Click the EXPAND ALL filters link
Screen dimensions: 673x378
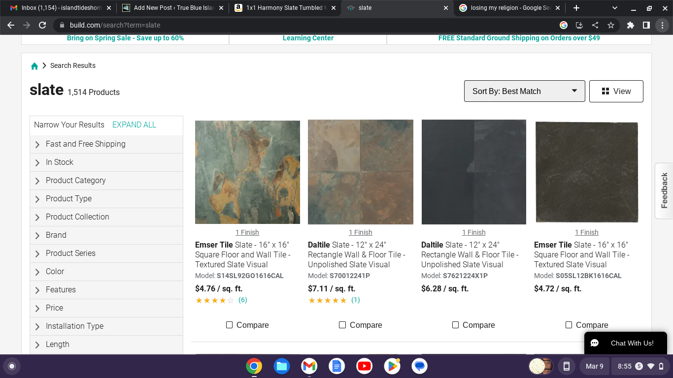(x=134, y=125)
